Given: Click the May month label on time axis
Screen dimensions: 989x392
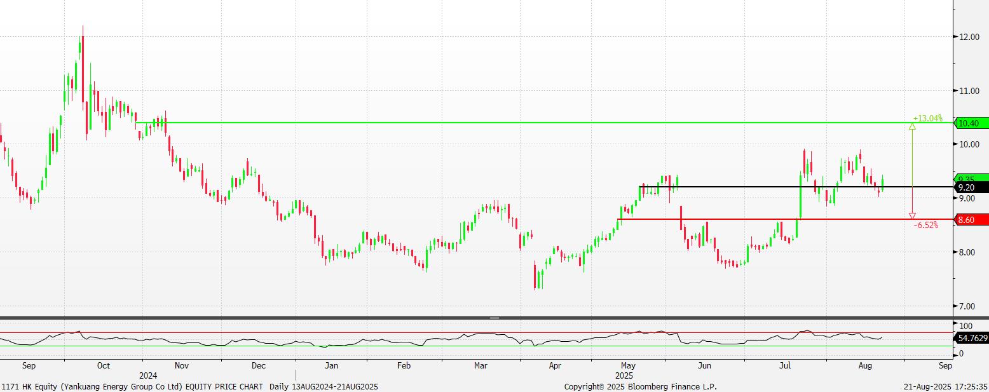Looking at the screenshot, I should click(629, 366).
